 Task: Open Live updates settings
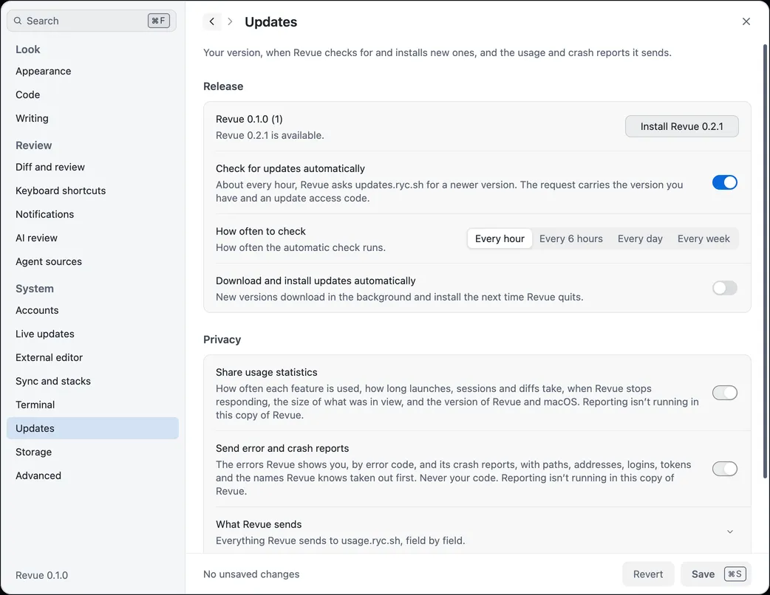[x=92, y=334]
